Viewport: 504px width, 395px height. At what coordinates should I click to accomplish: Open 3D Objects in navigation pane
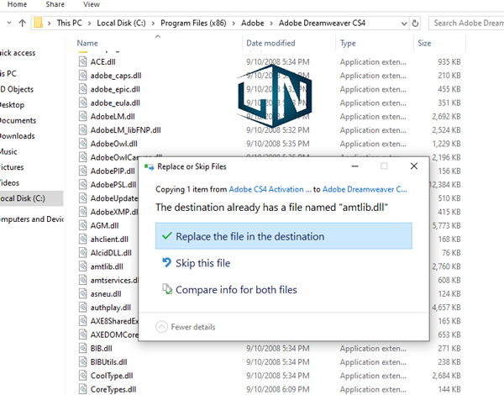pos(17,89)
